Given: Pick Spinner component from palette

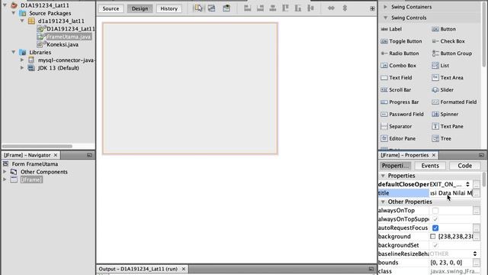Looking at the screenshot, I should [445, 114].
